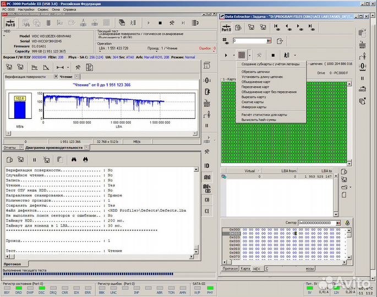Click the chain row with LBA 1 953 525 167
Viewport: 377px width, 297px height.
pyautogui.click(x=277, y=177)
